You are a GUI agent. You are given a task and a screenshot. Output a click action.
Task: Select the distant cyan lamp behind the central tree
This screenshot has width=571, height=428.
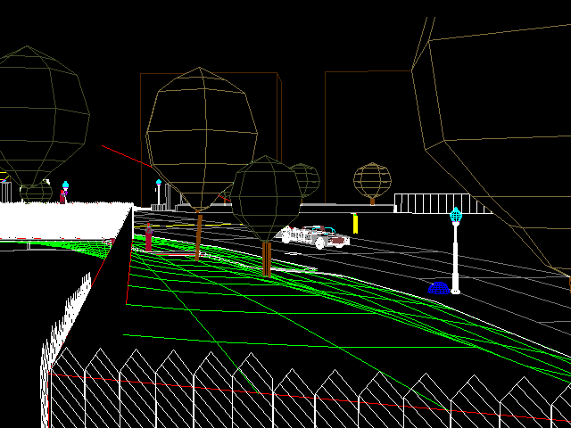[x=159, y=187]
